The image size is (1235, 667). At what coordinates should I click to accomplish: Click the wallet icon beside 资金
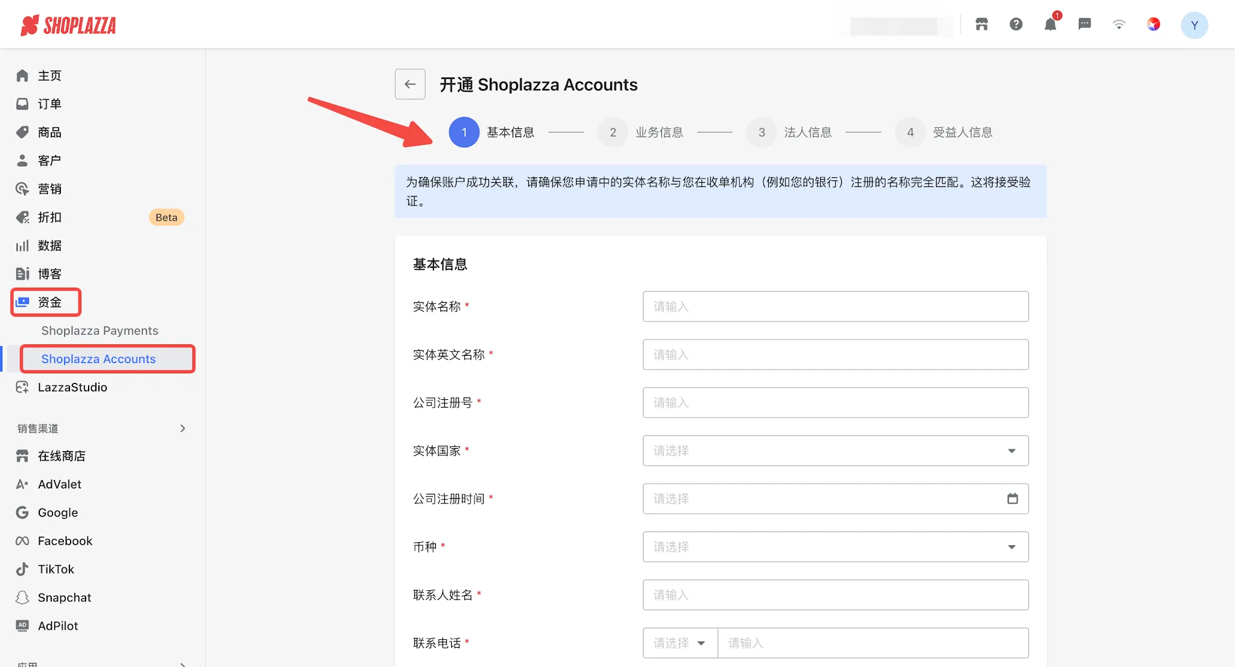[22, 302]
